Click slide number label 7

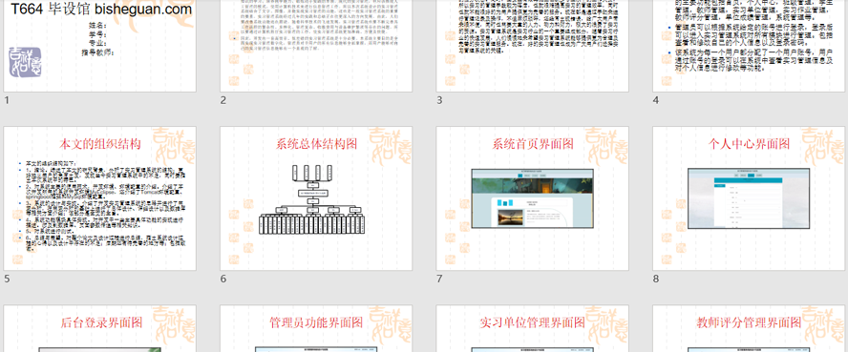tap(439, 279)
